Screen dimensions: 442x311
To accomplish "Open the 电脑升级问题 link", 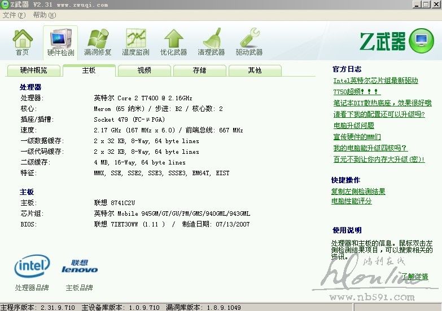I will click(354, 126).
